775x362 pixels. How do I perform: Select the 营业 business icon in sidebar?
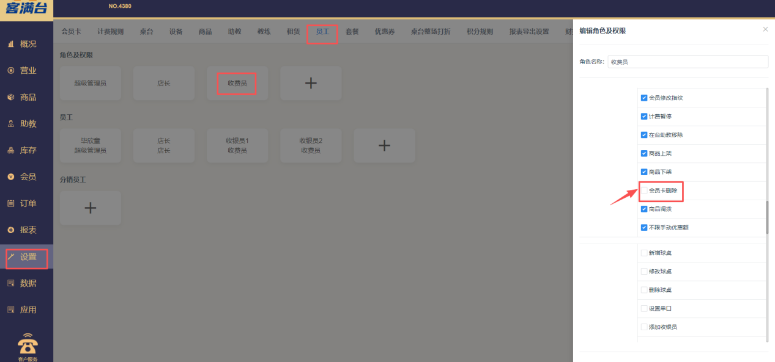pyautogui.click(x=26, y=70)
